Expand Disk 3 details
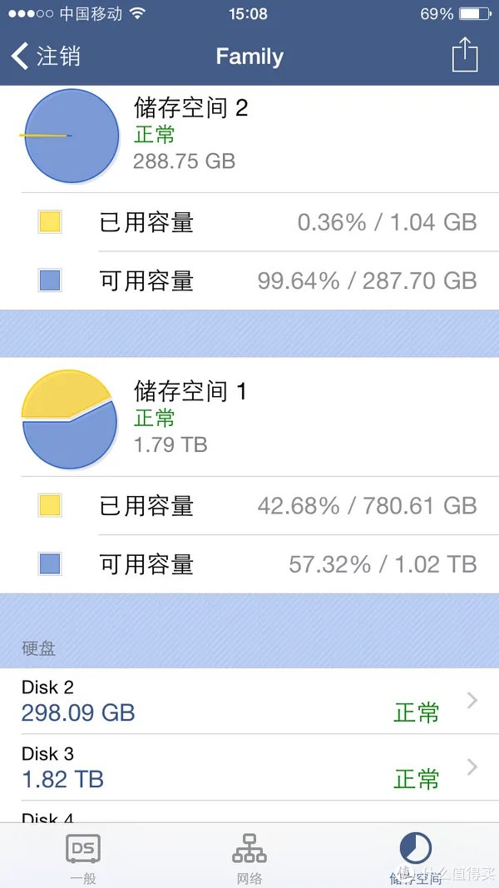Viewport: 499px width, 888px height. 249,768
